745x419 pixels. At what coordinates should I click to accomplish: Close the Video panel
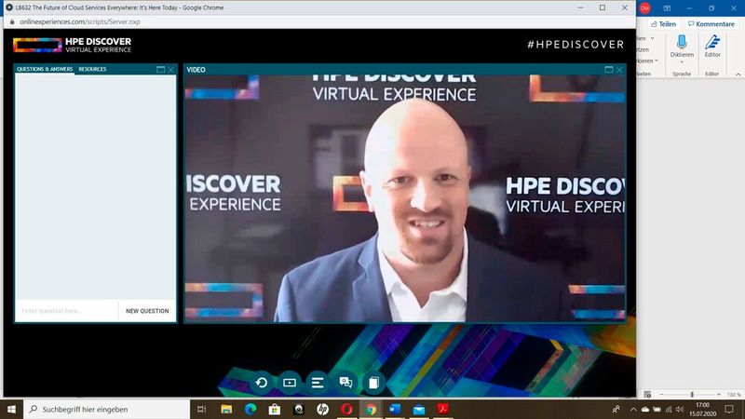click(x=619, y=69)
